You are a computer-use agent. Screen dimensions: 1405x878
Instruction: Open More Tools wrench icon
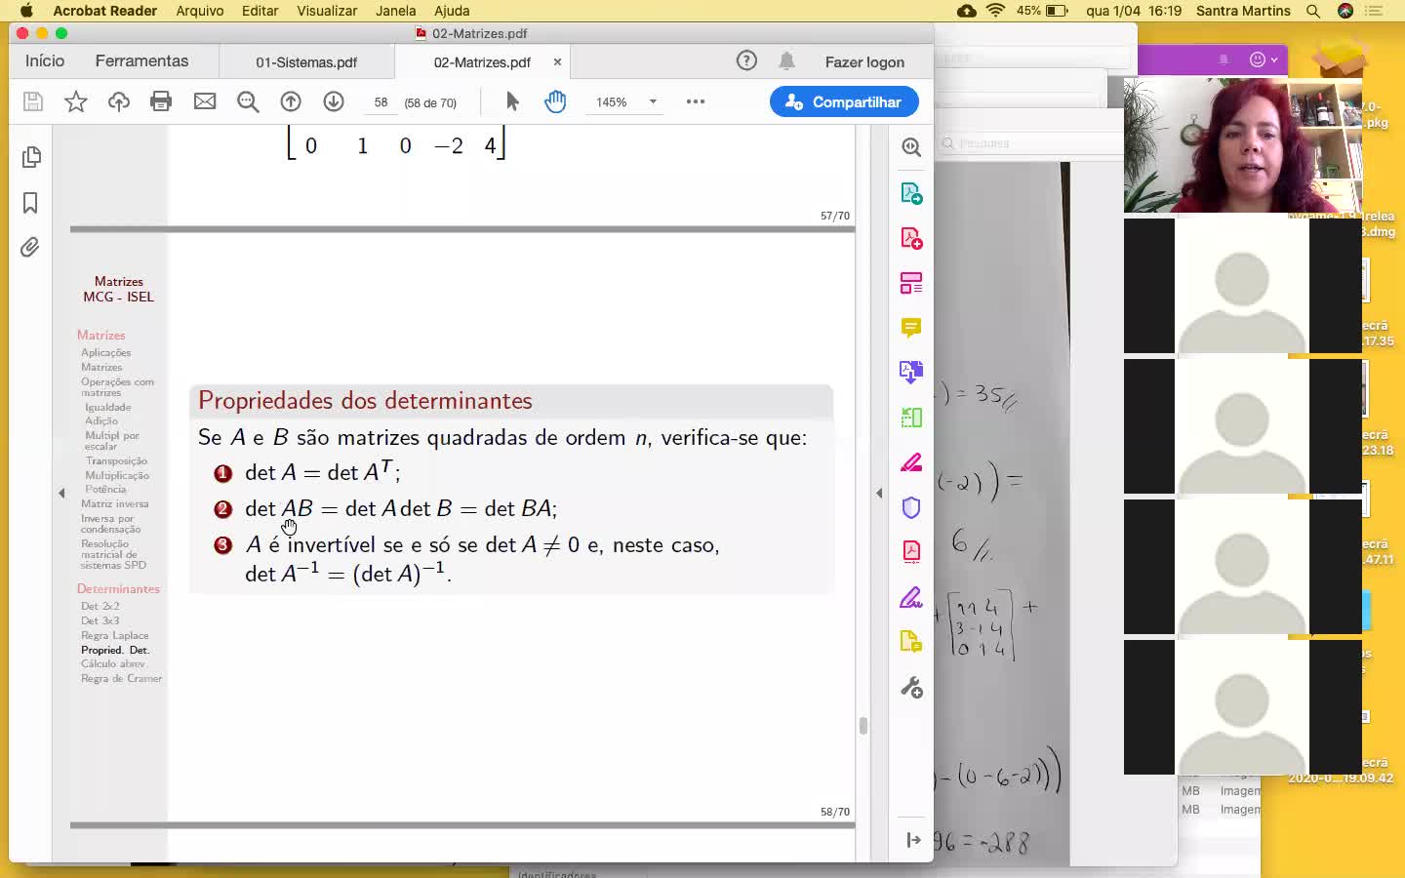tap(911, 688)
